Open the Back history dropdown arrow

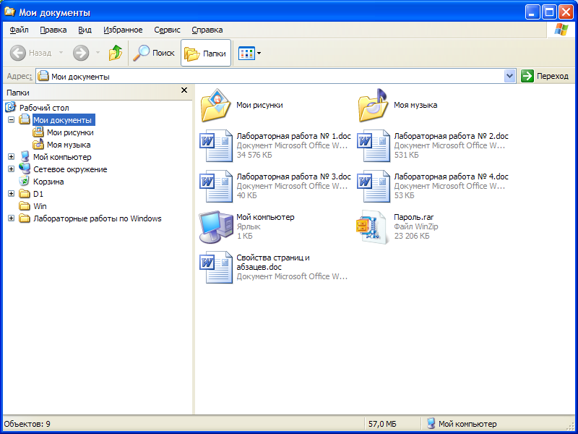pyautogui.click(x=61, y=53)
